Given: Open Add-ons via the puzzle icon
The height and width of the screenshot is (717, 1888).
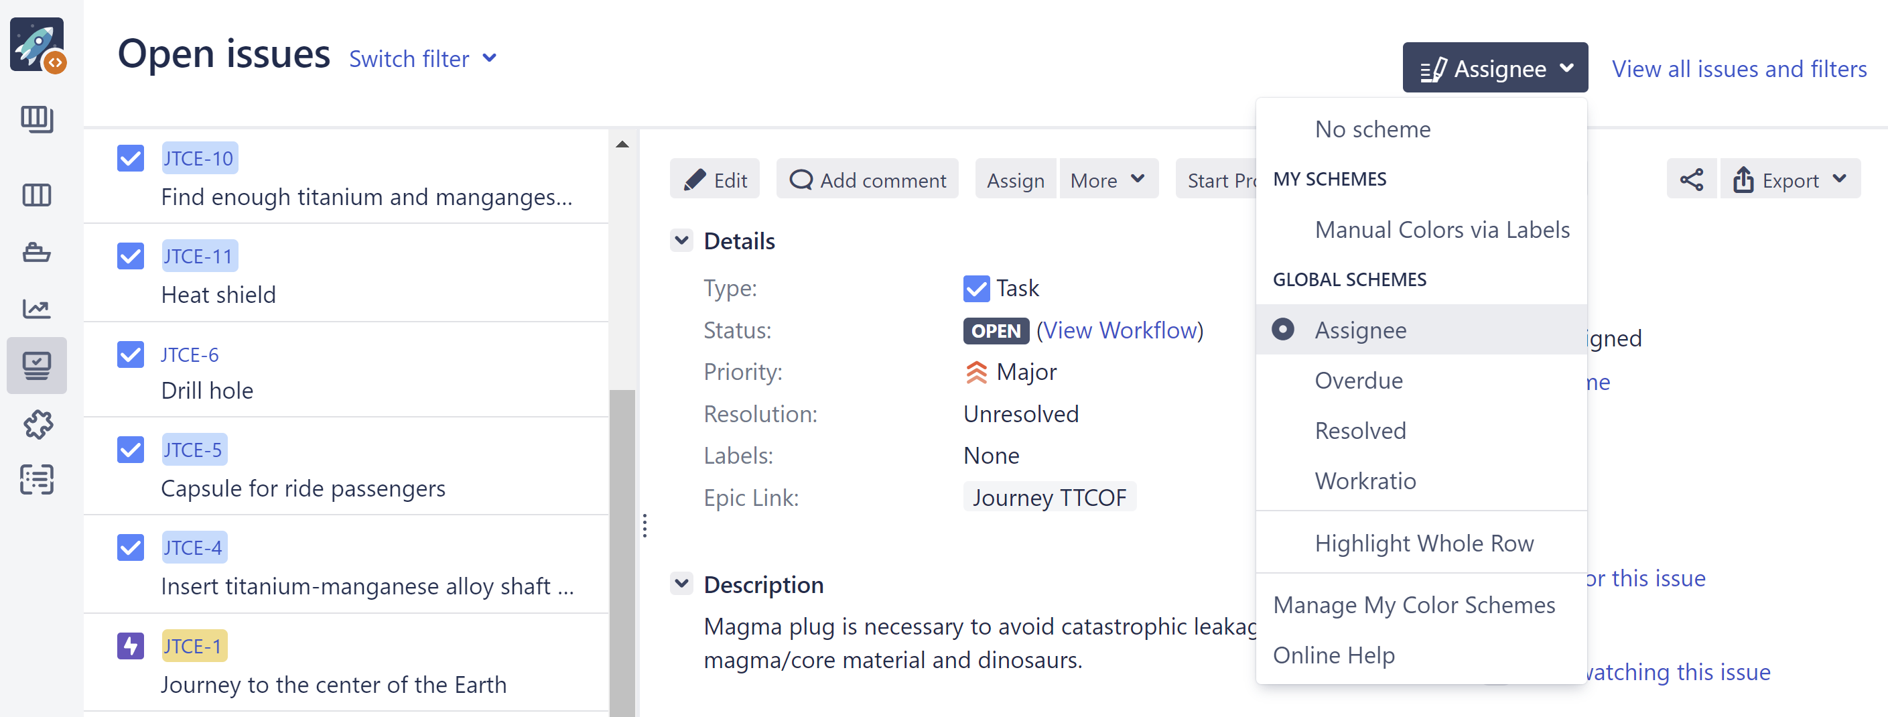Looking at the screenshot, I should 37,424.
